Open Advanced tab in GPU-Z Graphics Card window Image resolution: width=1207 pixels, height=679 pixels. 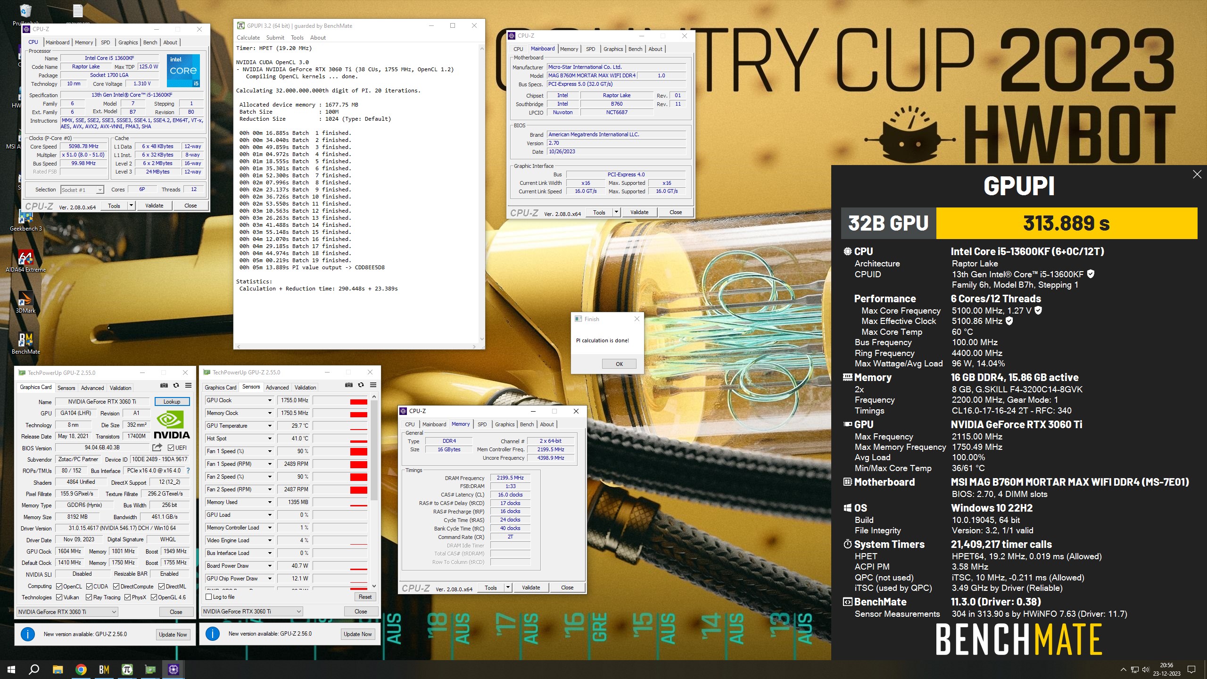pyautogui.click(x=92, y=388)
